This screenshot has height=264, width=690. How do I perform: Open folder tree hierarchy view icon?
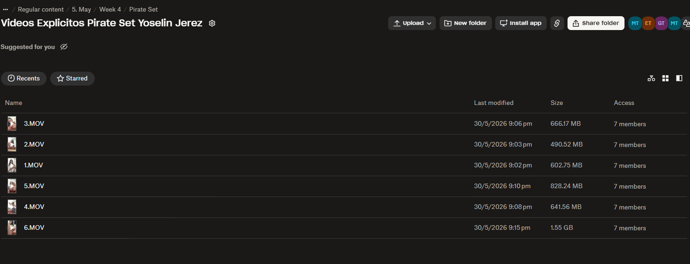point(651,79)
